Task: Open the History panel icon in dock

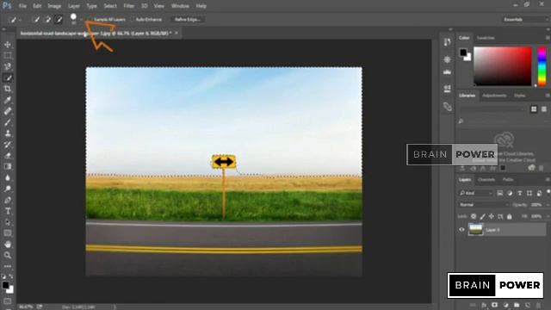Action: click(x=447, y=42)
